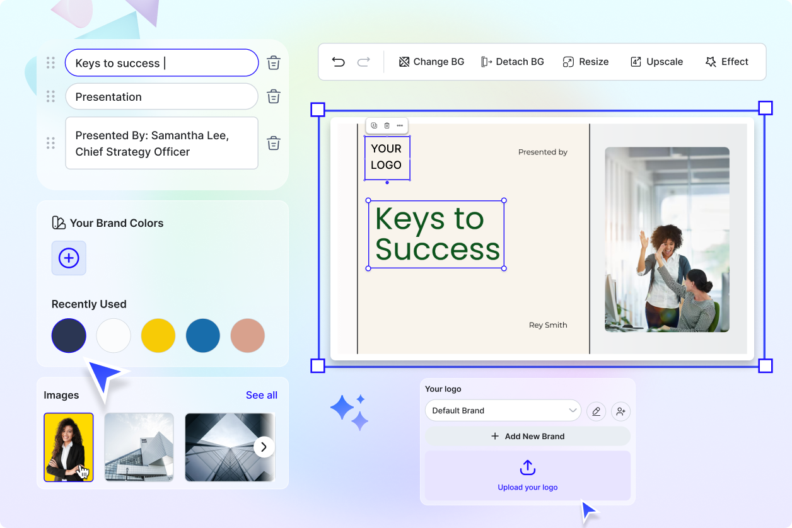Grab the drag handle beside 'Keys to success'
Screen dimensions: 792x528
point(50,63)
